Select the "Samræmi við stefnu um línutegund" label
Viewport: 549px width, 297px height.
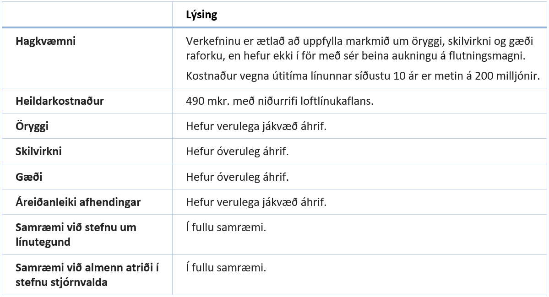pos(76,234)
